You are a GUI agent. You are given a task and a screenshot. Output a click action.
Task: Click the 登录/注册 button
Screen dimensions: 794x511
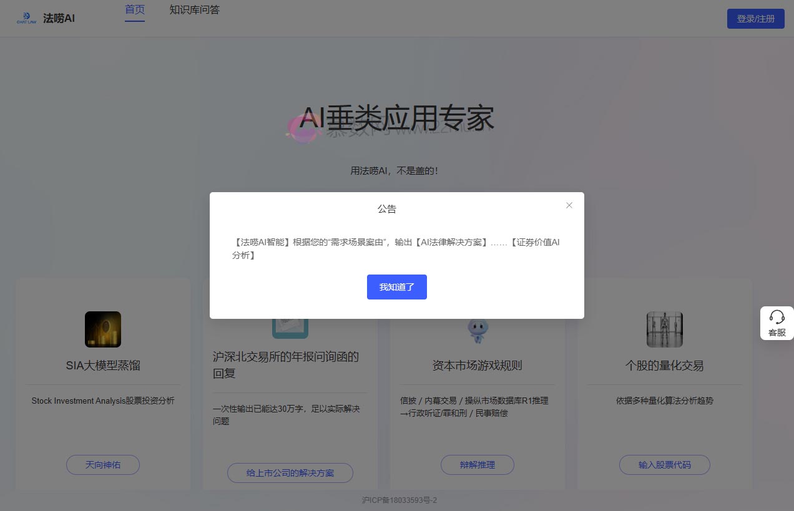pos(755,19)
